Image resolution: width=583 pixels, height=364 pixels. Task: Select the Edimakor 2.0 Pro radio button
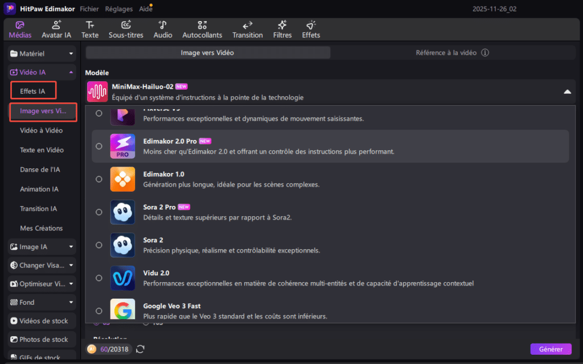(99, 146)
